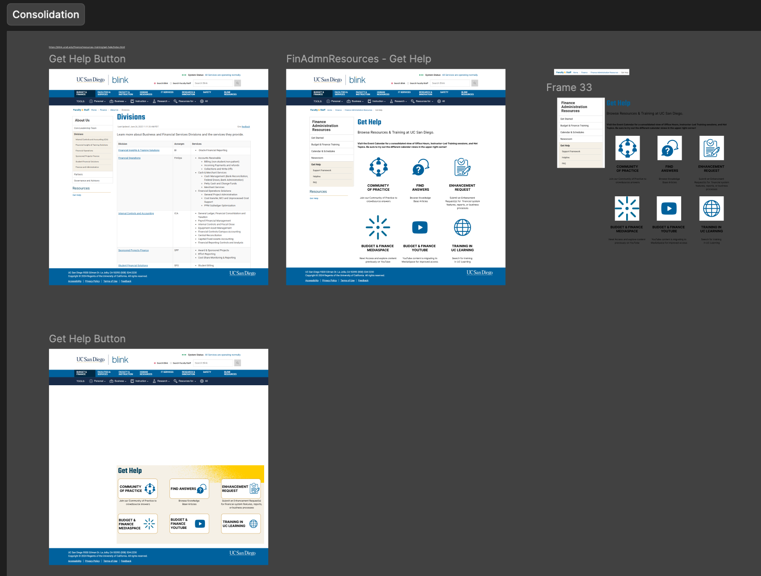761x576 pixels.
Task: Select YouTube play icon in Frame 33
Action: coord(669,208)
